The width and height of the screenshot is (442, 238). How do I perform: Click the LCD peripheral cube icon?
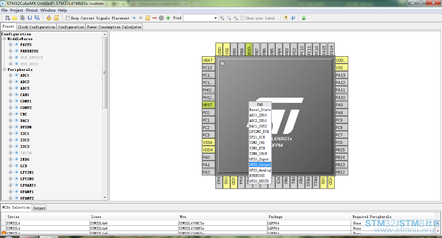point(17,166)
